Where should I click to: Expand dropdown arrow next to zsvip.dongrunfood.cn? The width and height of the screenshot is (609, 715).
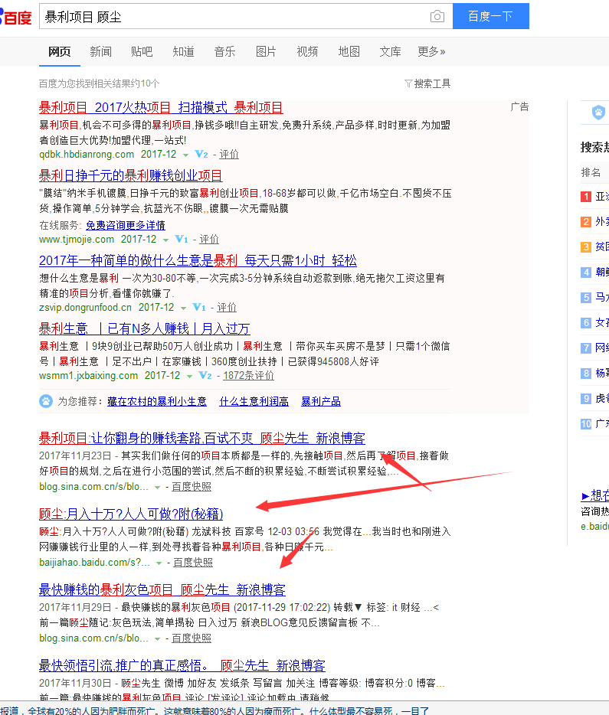(x=183, y=309)
